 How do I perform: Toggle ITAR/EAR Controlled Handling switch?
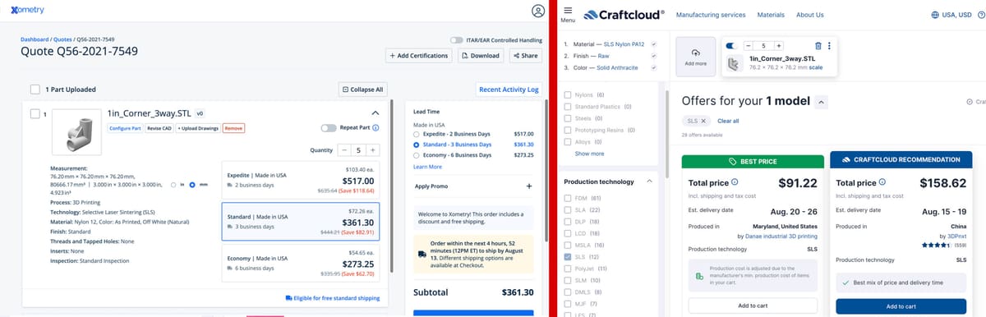[x=456, y=40]
